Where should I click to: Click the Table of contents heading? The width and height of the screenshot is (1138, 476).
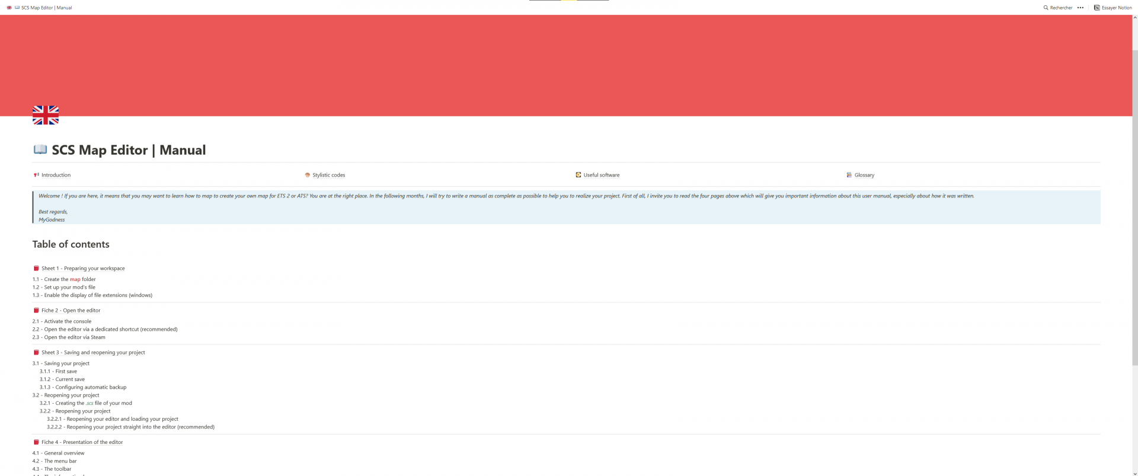point(71,244)
